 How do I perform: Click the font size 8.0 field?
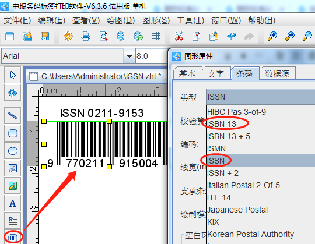coord(152,56)
